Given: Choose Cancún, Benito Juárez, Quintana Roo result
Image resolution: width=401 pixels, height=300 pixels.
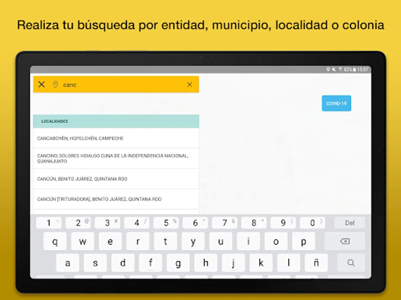Looking at the screenshot, I should pos(116,179).
